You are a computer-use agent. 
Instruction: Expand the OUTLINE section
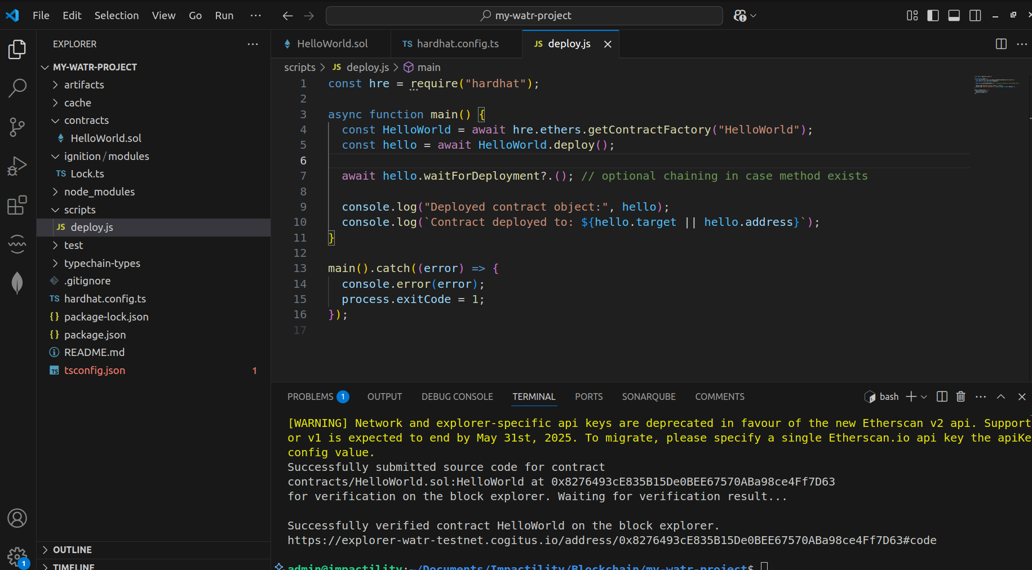click(72, 550)
